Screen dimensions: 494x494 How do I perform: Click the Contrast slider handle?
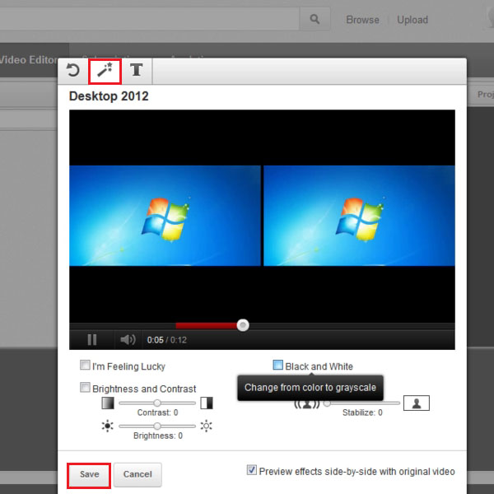click(157, 403)
